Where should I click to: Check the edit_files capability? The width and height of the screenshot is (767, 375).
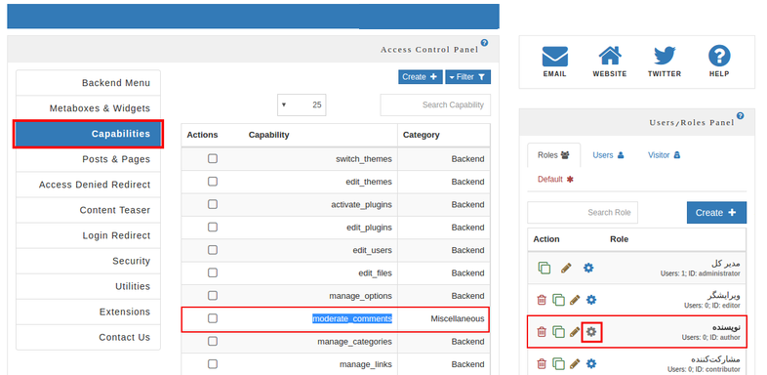[x=213, y=272]
